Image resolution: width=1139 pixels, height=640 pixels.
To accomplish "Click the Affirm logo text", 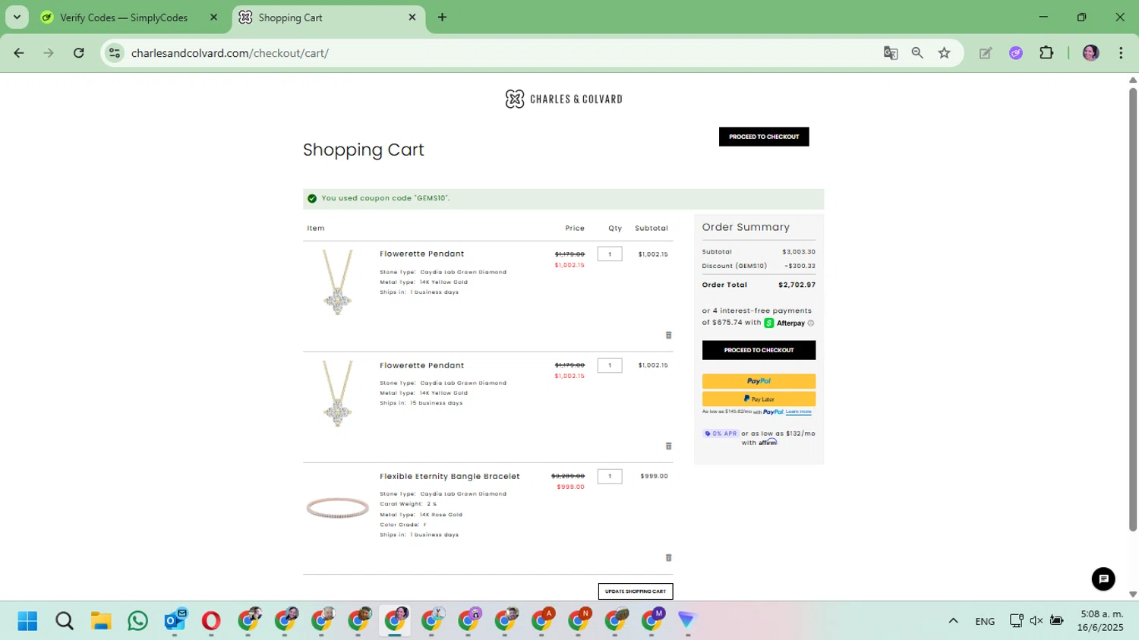I will click(768, 442).
